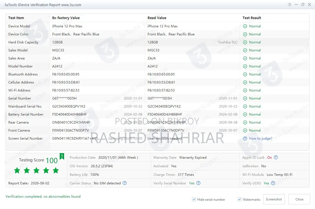Click the 'Warranty Expired' text
Image resolution: width=315 pixels, height=209 pixels.
pyautogui.click(x=193, y=158)
